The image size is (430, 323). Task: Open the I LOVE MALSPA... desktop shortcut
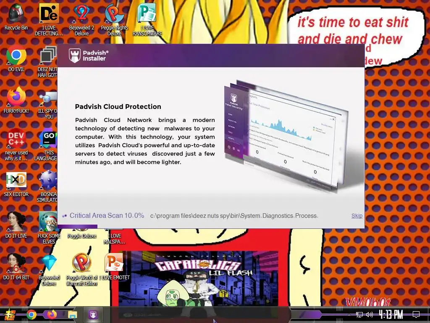pyautogui.click(x=114, y=237)
